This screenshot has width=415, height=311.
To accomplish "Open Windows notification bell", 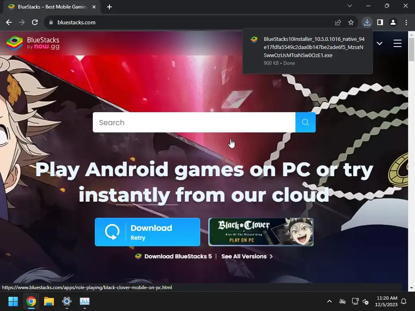I will coord(404,301).
